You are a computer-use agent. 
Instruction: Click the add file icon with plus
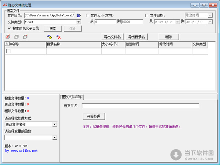49,37
